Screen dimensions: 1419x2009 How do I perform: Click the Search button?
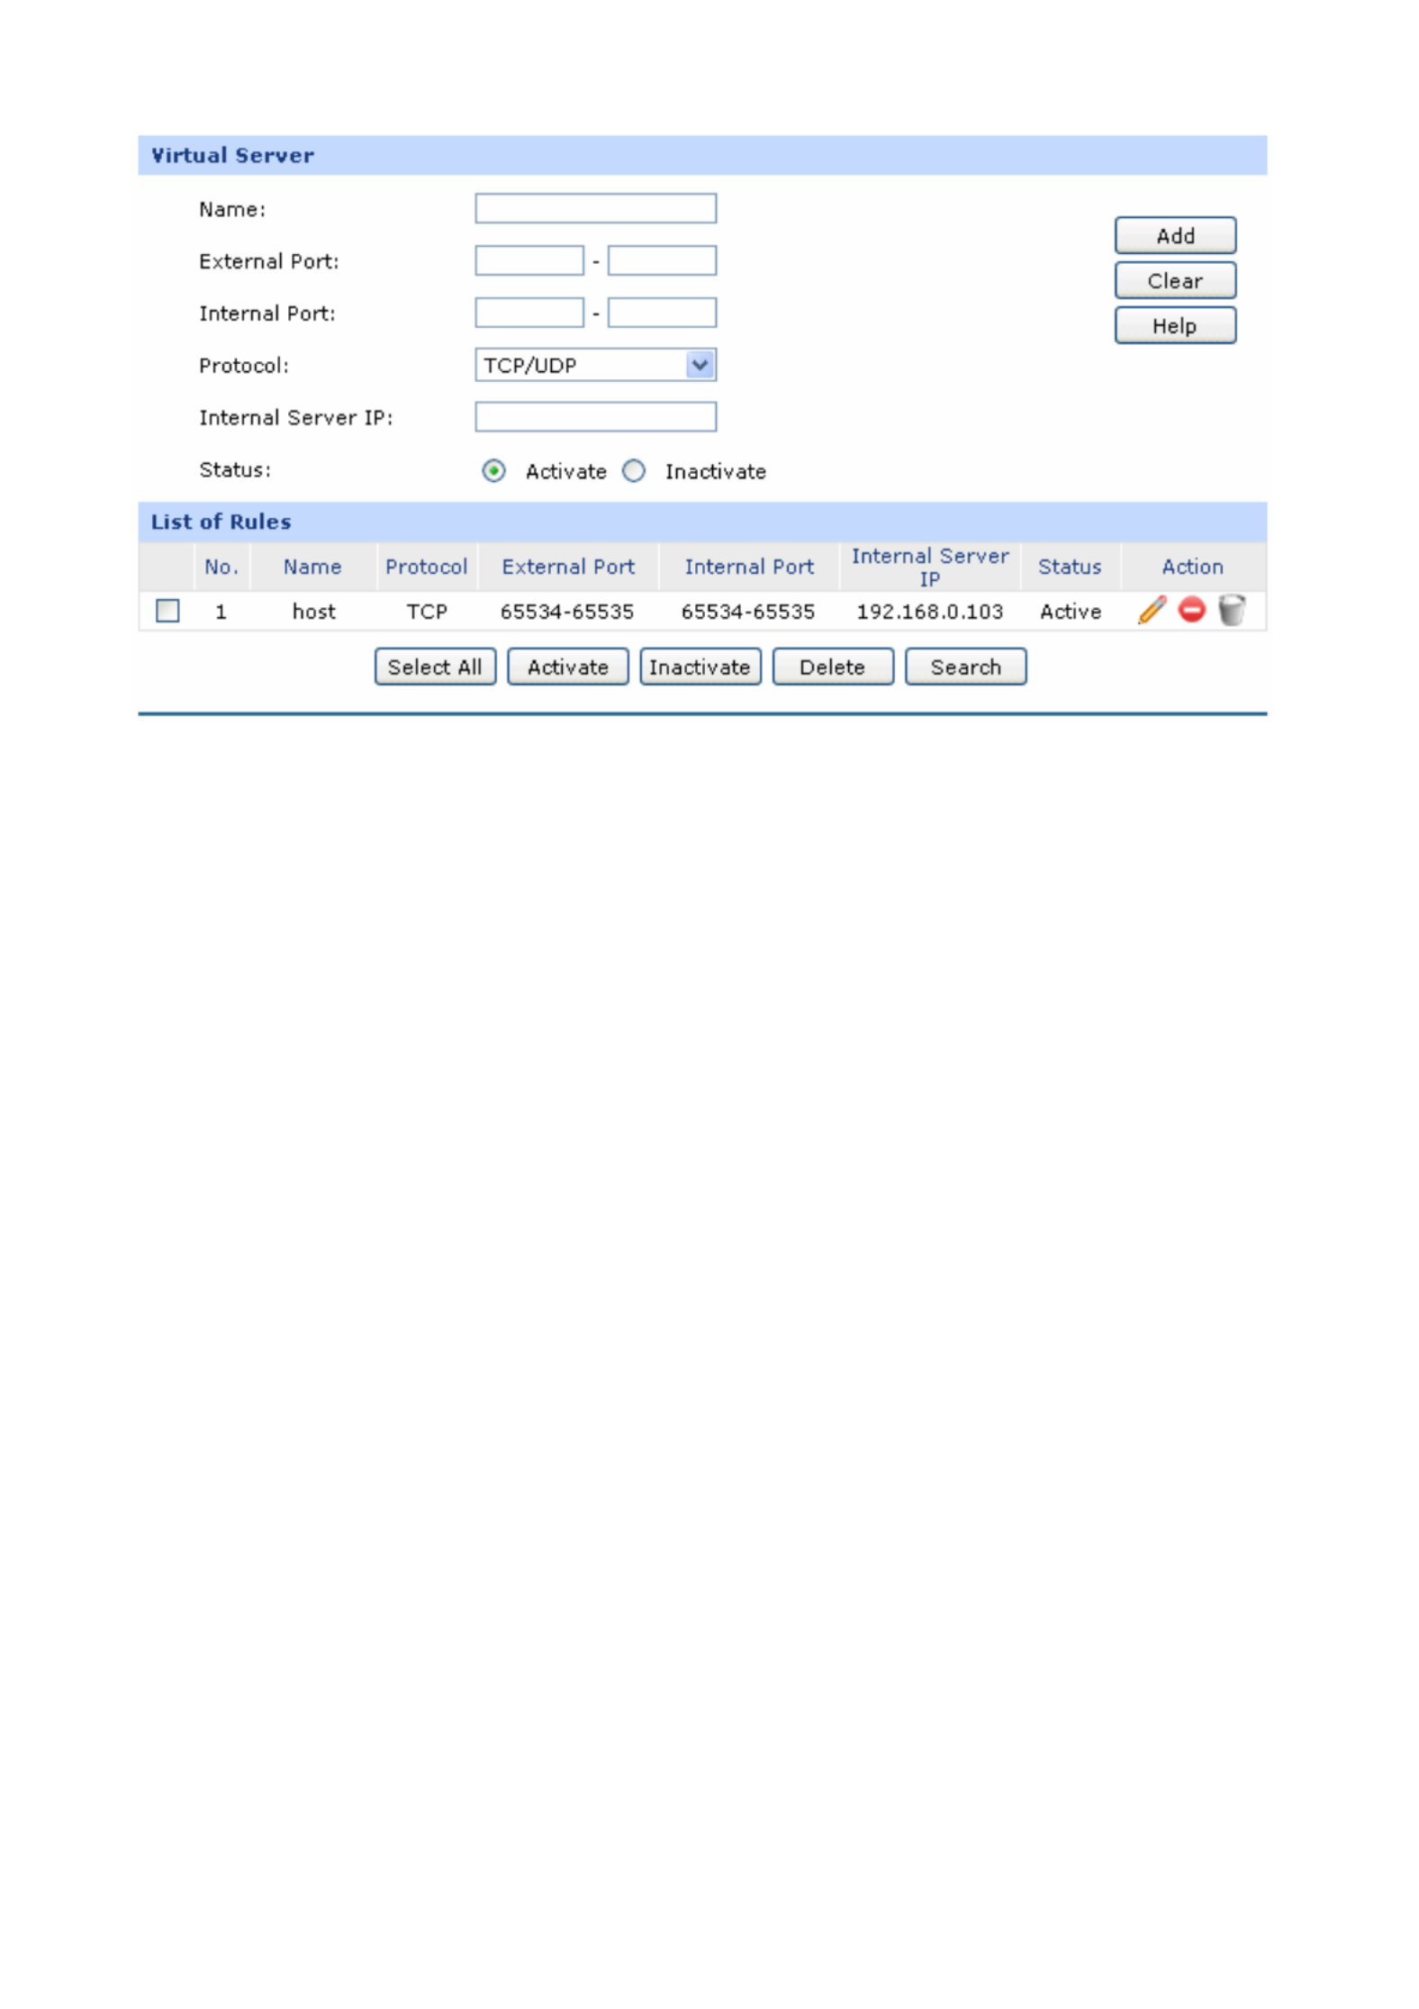click(964, 667)
